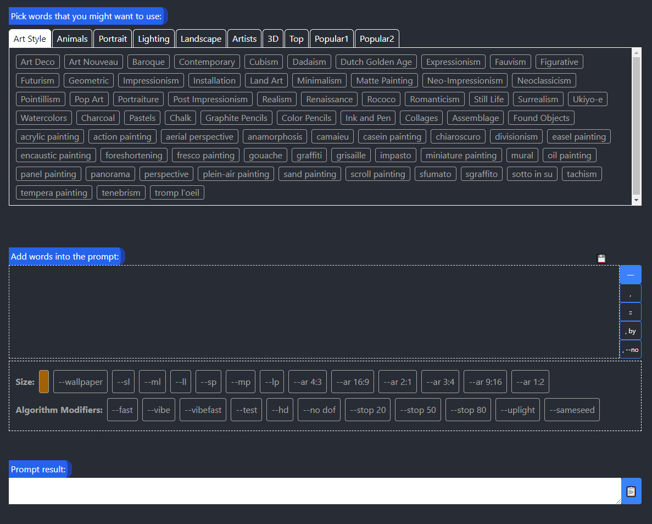The width and height of the screenshot is (652, 524).
Task: Click the word list scrollbar down arrow
Action: tap(636, 201)
